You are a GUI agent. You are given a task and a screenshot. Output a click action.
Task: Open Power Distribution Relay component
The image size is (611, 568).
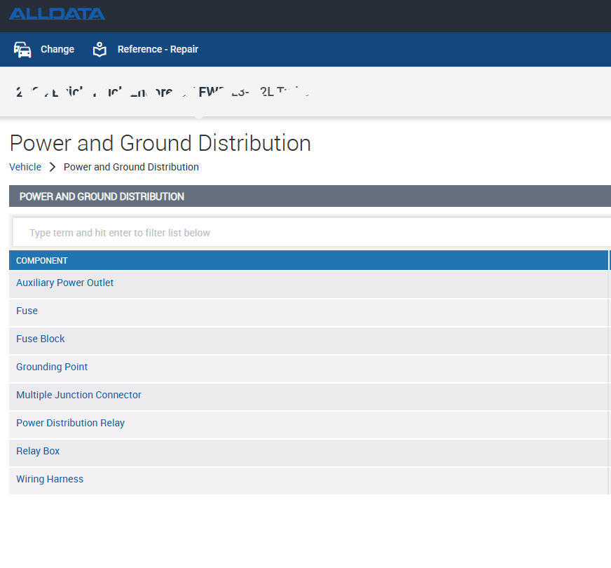click(71, 424)
